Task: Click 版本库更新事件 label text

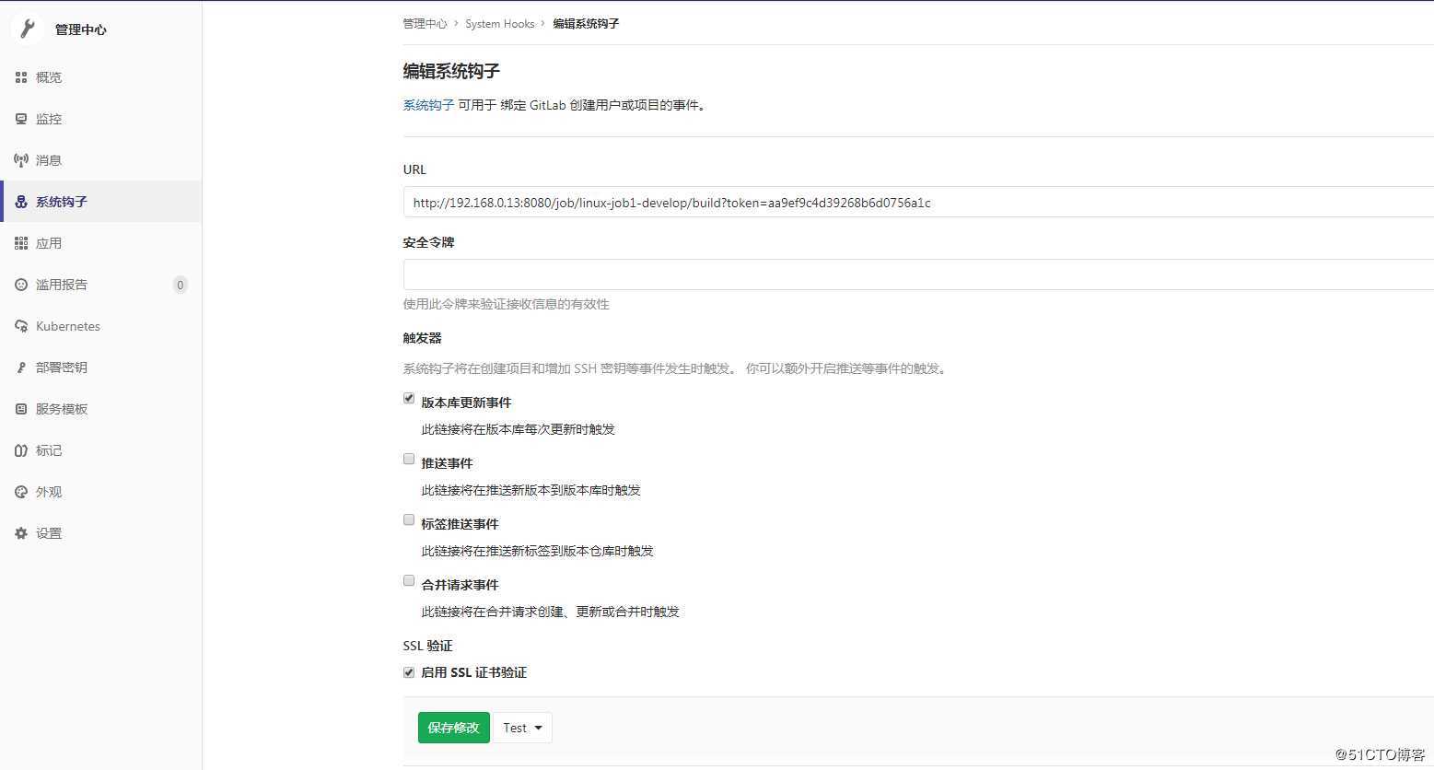Action: click(466, 402)
